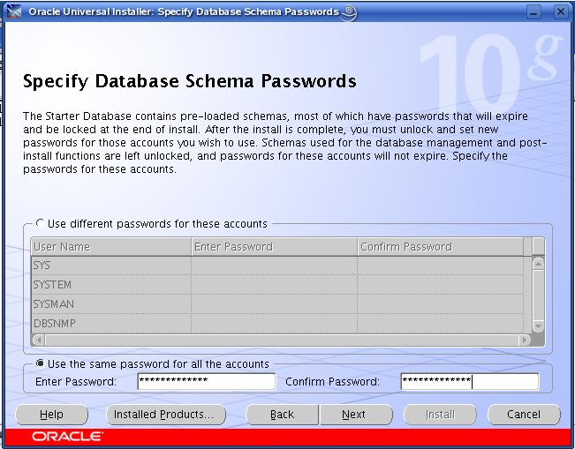Focus the Enter Password input field
Viewport: 575px width, 449px height.
tap(206, 382)
